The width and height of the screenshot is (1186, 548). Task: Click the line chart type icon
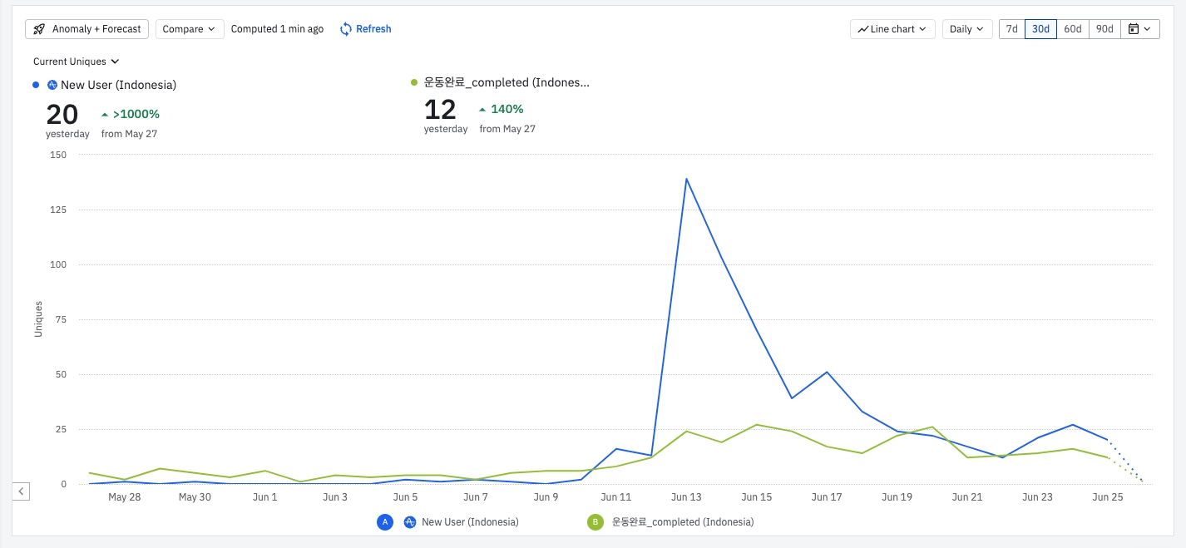pyautogui.click(x=862, y=29)
